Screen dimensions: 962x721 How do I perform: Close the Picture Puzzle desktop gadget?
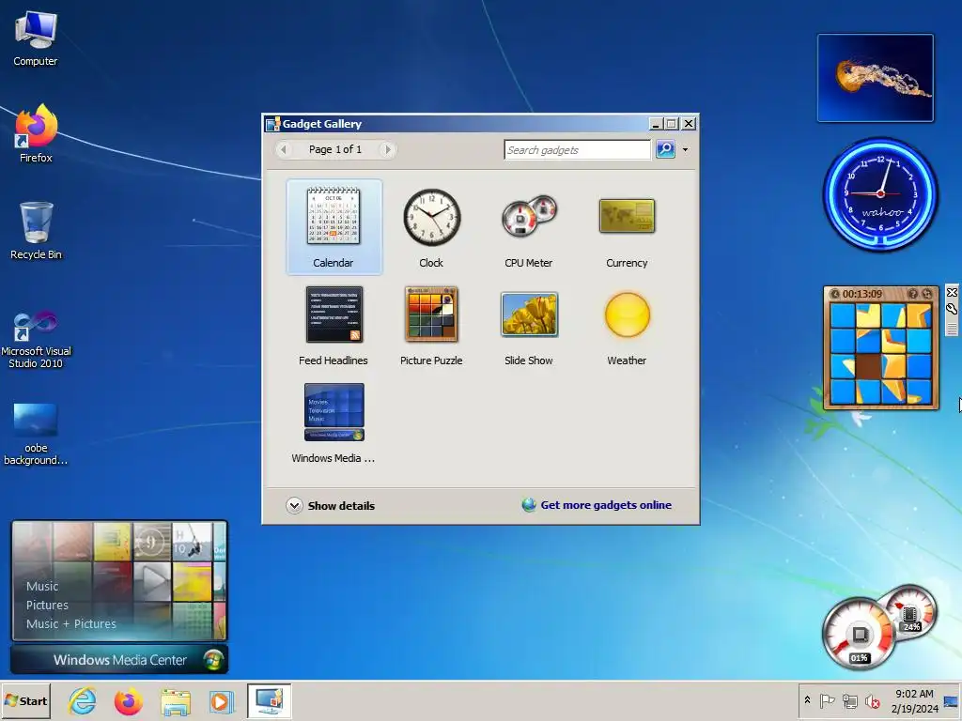[952, 293]
